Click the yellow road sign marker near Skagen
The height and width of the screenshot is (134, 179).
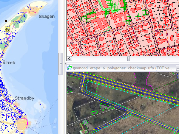pyautogui.click(x=7, y=29)
